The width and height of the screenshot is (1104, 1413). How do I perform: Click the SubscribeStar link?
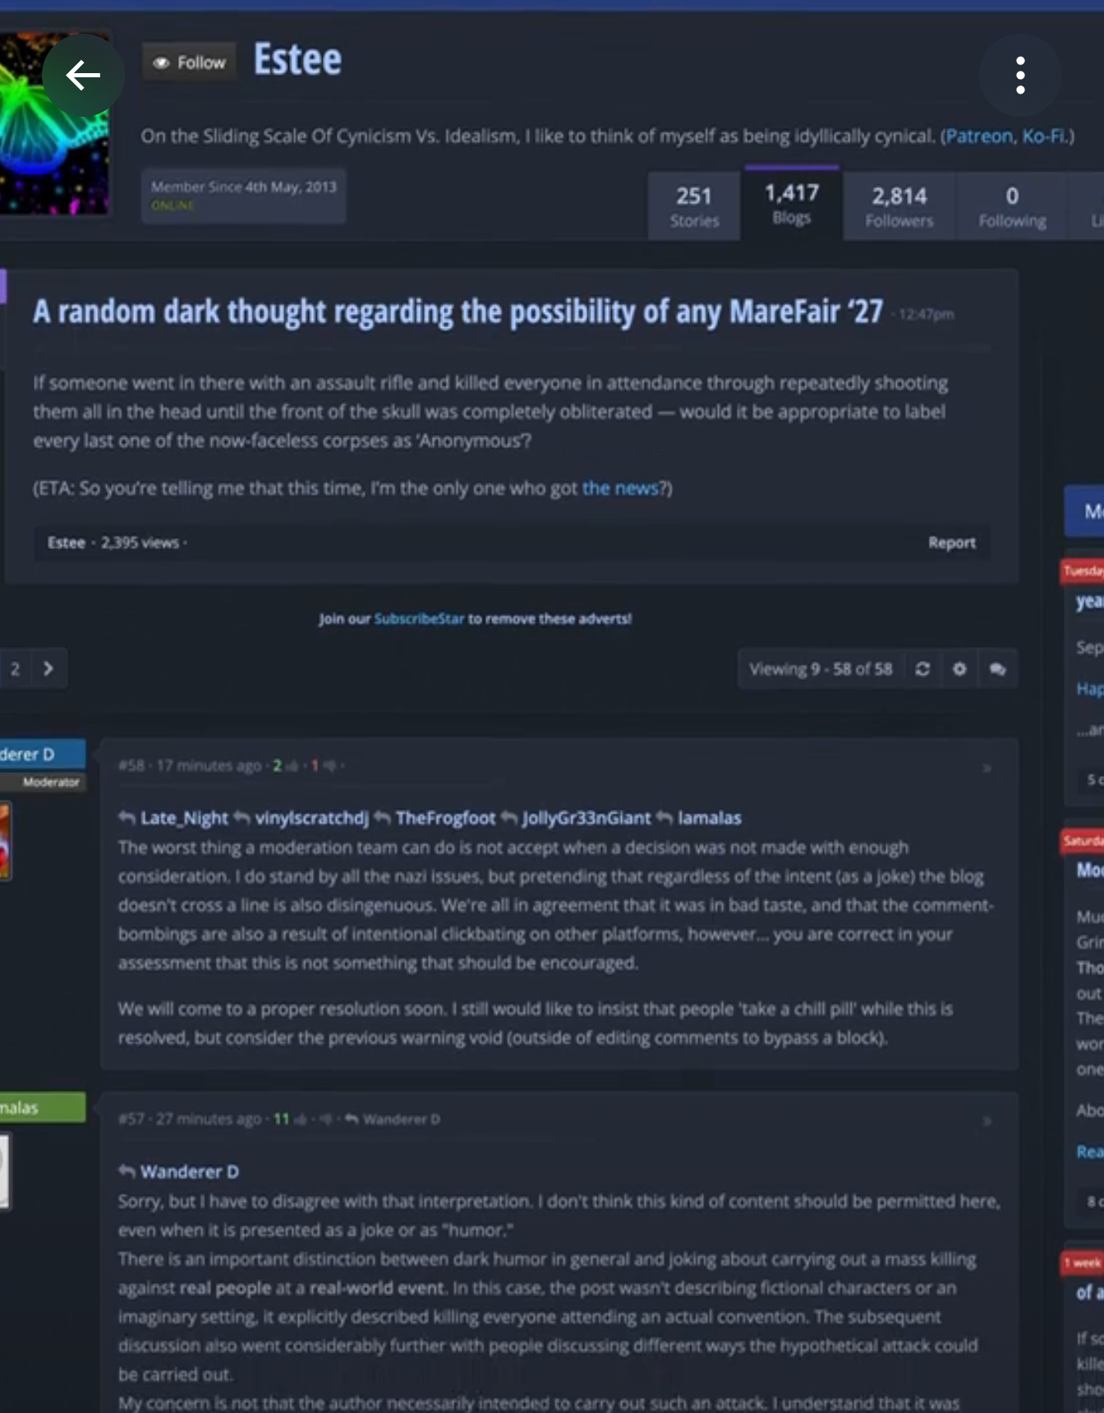[419, 619]
